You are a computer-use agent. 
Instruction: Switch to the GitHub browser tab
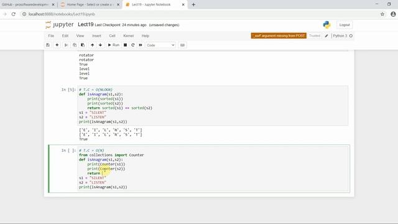(25, 4)
